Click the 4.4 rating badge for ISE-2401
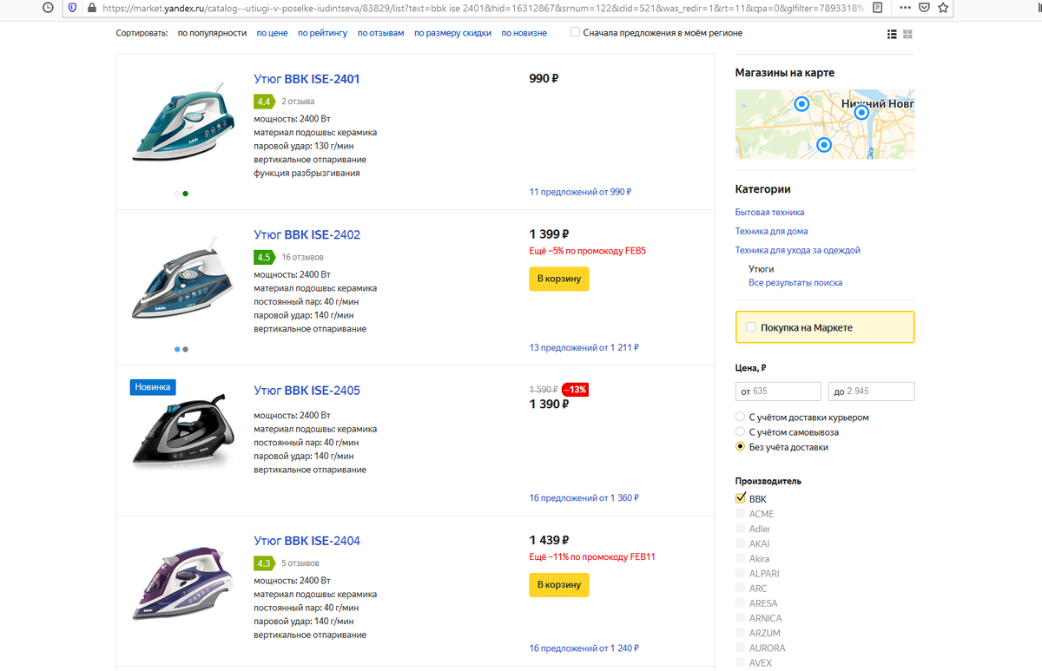 pyautogui.click(x=264, y=102)
